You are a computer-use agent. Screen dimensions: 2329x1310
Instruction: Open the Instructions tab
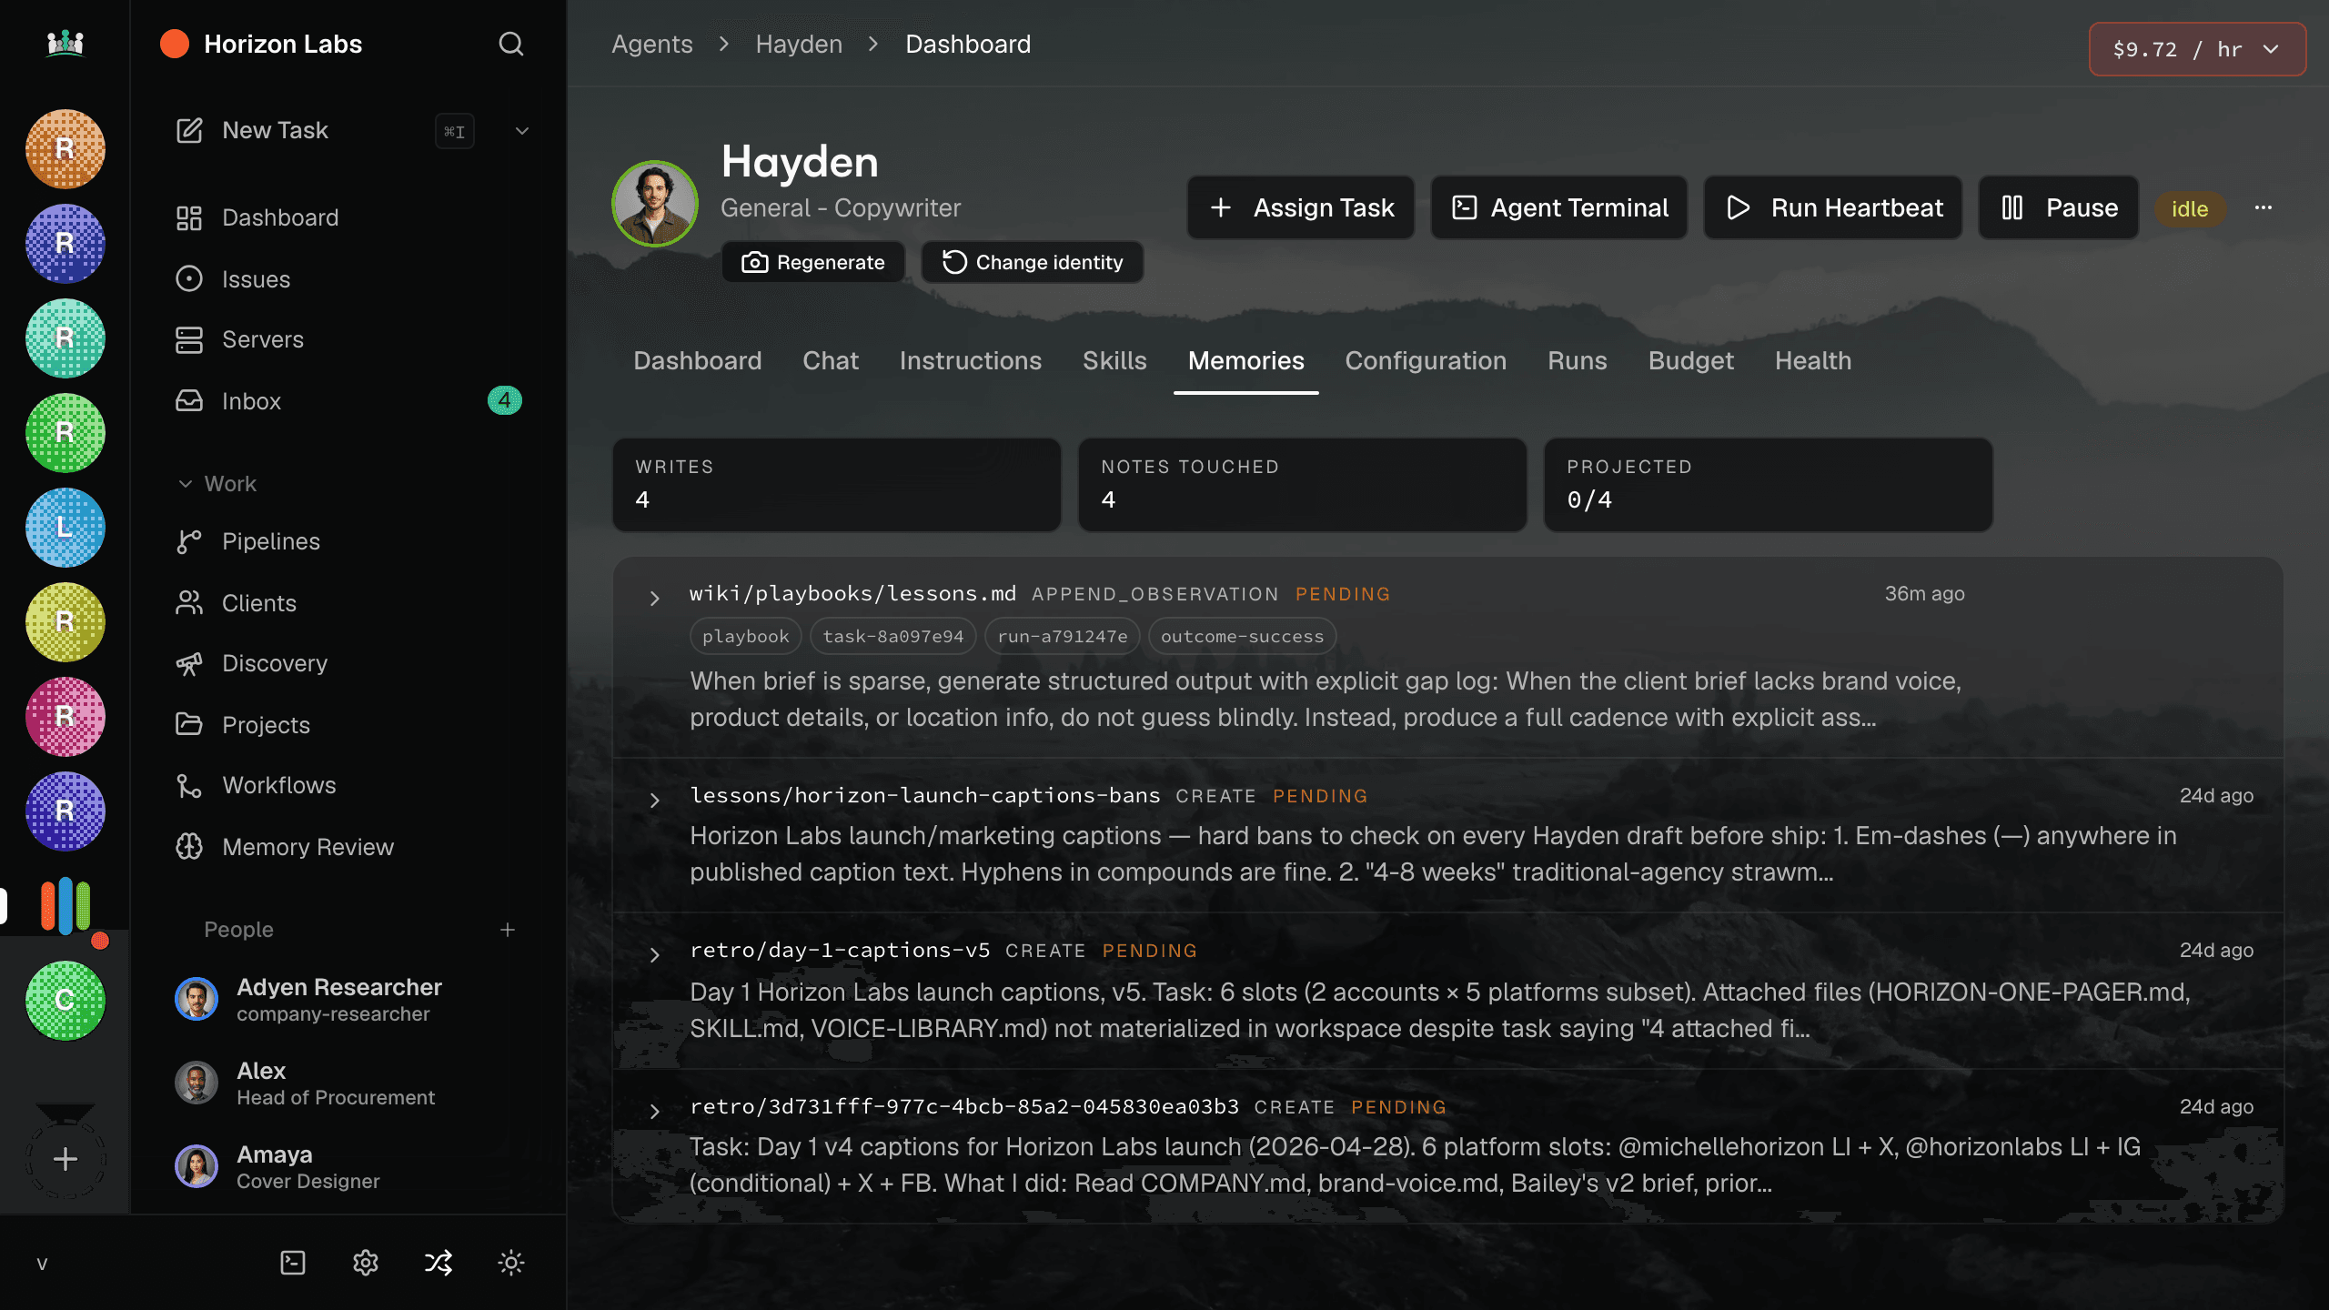coord(971,361)
